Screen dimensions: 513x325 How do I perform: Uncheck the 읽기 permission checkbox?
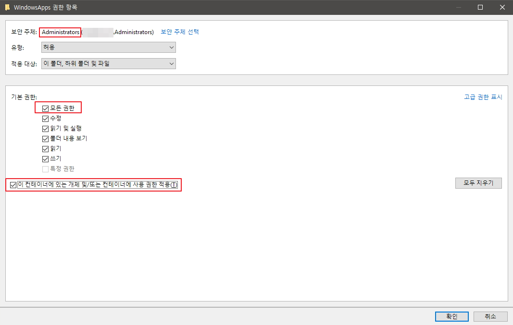click(46, 149)
